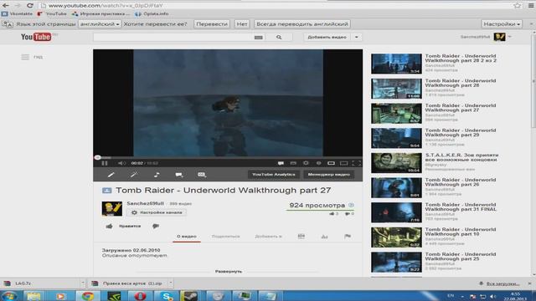
Task: Open annotations editor speech bubble icon
Action: tap(178, 175)
